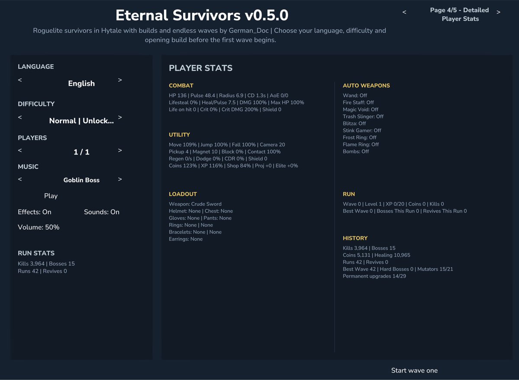This screenshot has width=519, height=380.
Task: Click the Lifesteal 0% | Heal/Pulse 7.5 line
Action: (236, 102)
